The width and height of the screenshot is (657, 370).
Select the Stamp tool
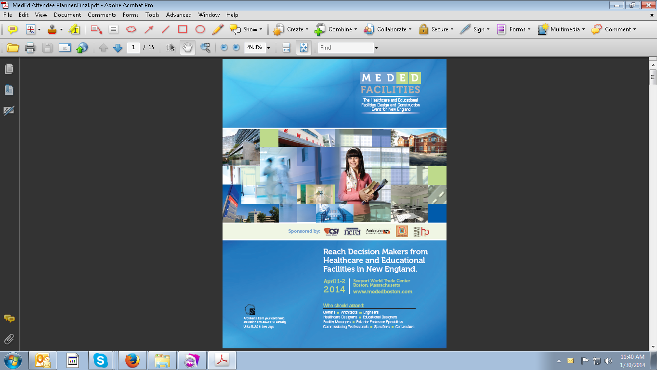[52, 29]
